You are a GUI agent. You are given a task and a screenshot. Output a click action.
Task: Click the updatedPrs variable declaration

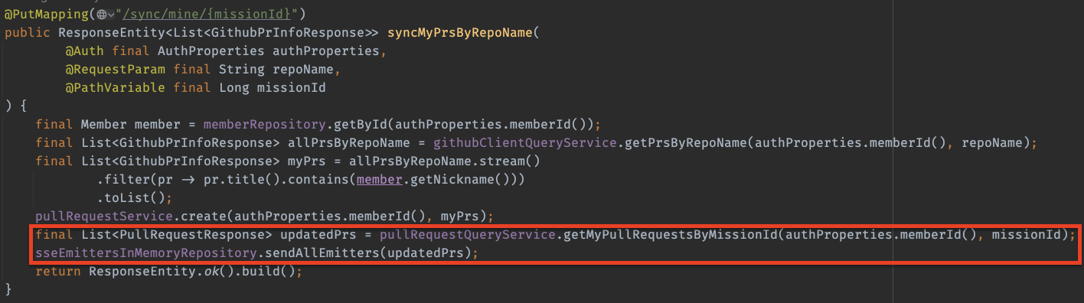click(x=322, y=234)
